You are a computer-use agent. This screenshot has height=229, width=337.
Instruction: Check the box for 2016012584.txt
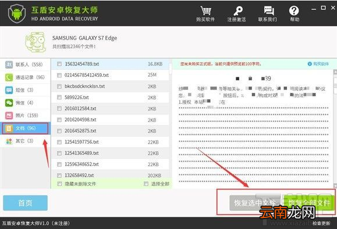[59, 109]
